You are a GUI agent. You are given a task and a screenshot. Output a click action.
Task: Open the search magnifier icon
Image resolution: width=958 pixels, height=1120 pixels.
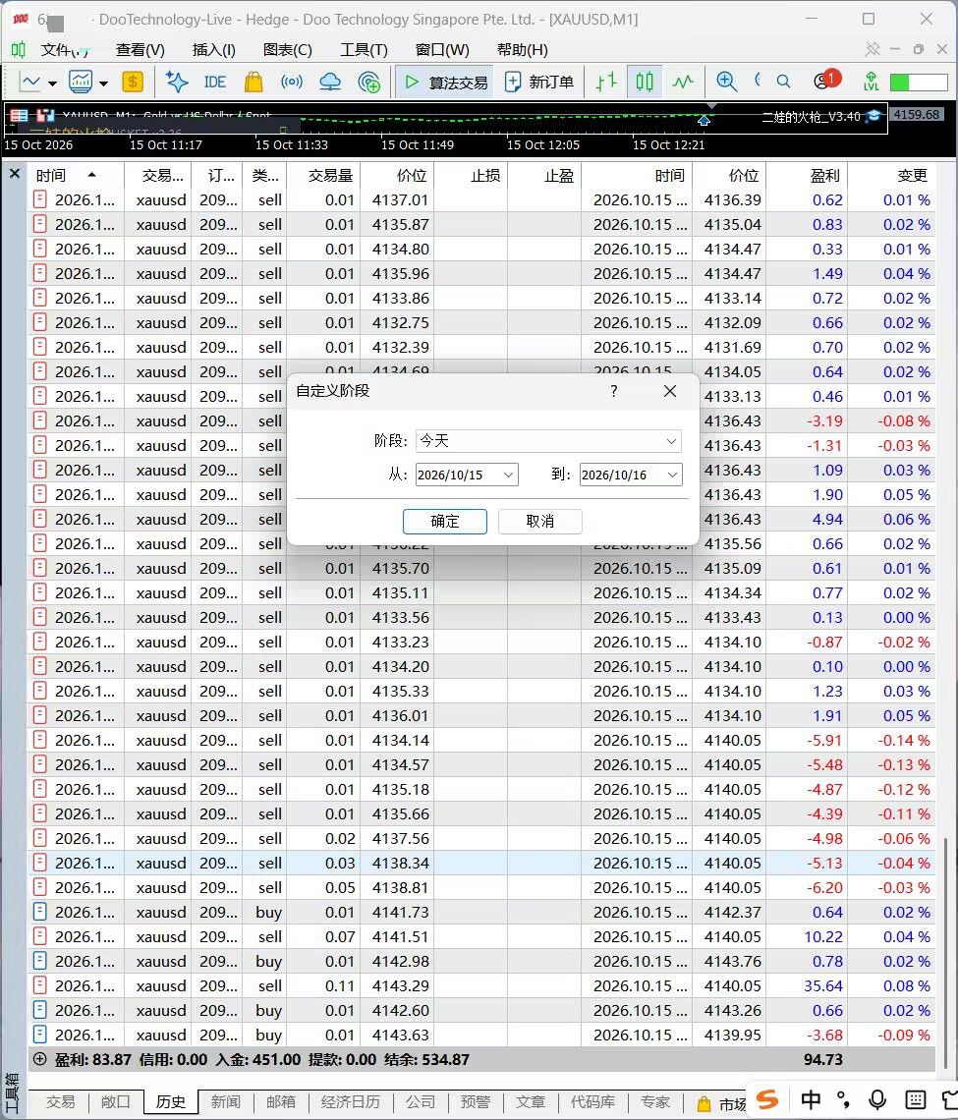tap(784, 83)
